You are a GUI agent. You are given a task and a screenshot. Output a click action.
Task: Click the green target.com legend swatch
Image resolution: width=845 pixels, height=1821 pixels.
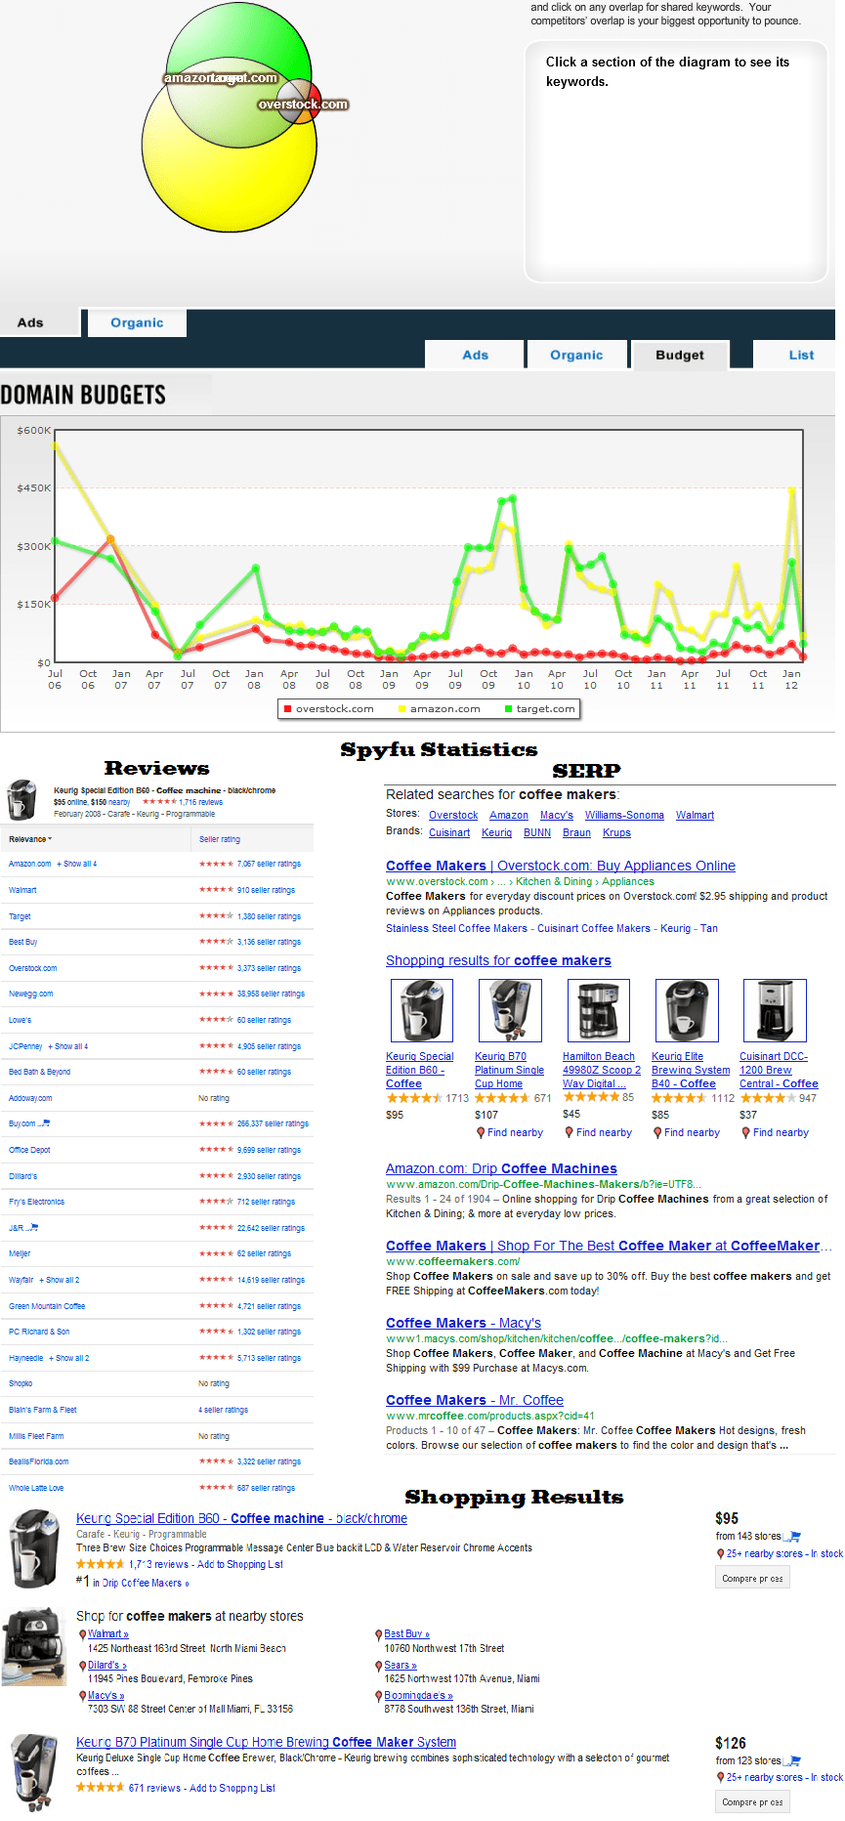[x=508, y=709]
